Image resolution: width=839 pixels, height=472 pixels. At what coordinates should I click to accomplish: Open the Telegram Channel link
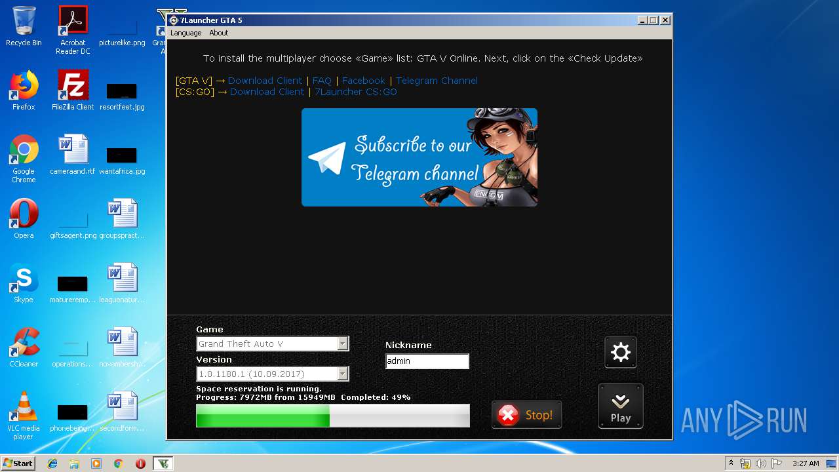pyautogui.click(x=437, y=81)
